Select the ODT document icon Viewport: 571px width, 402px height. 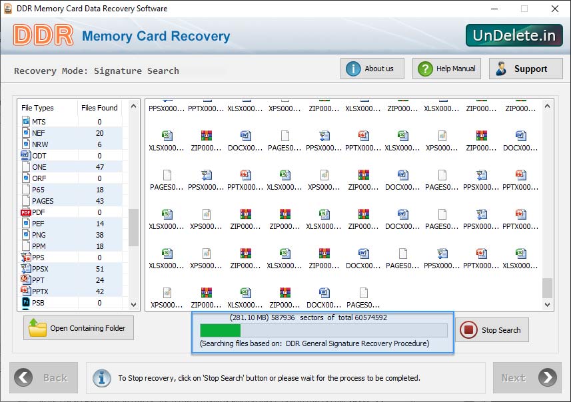(x=26, y=155)
